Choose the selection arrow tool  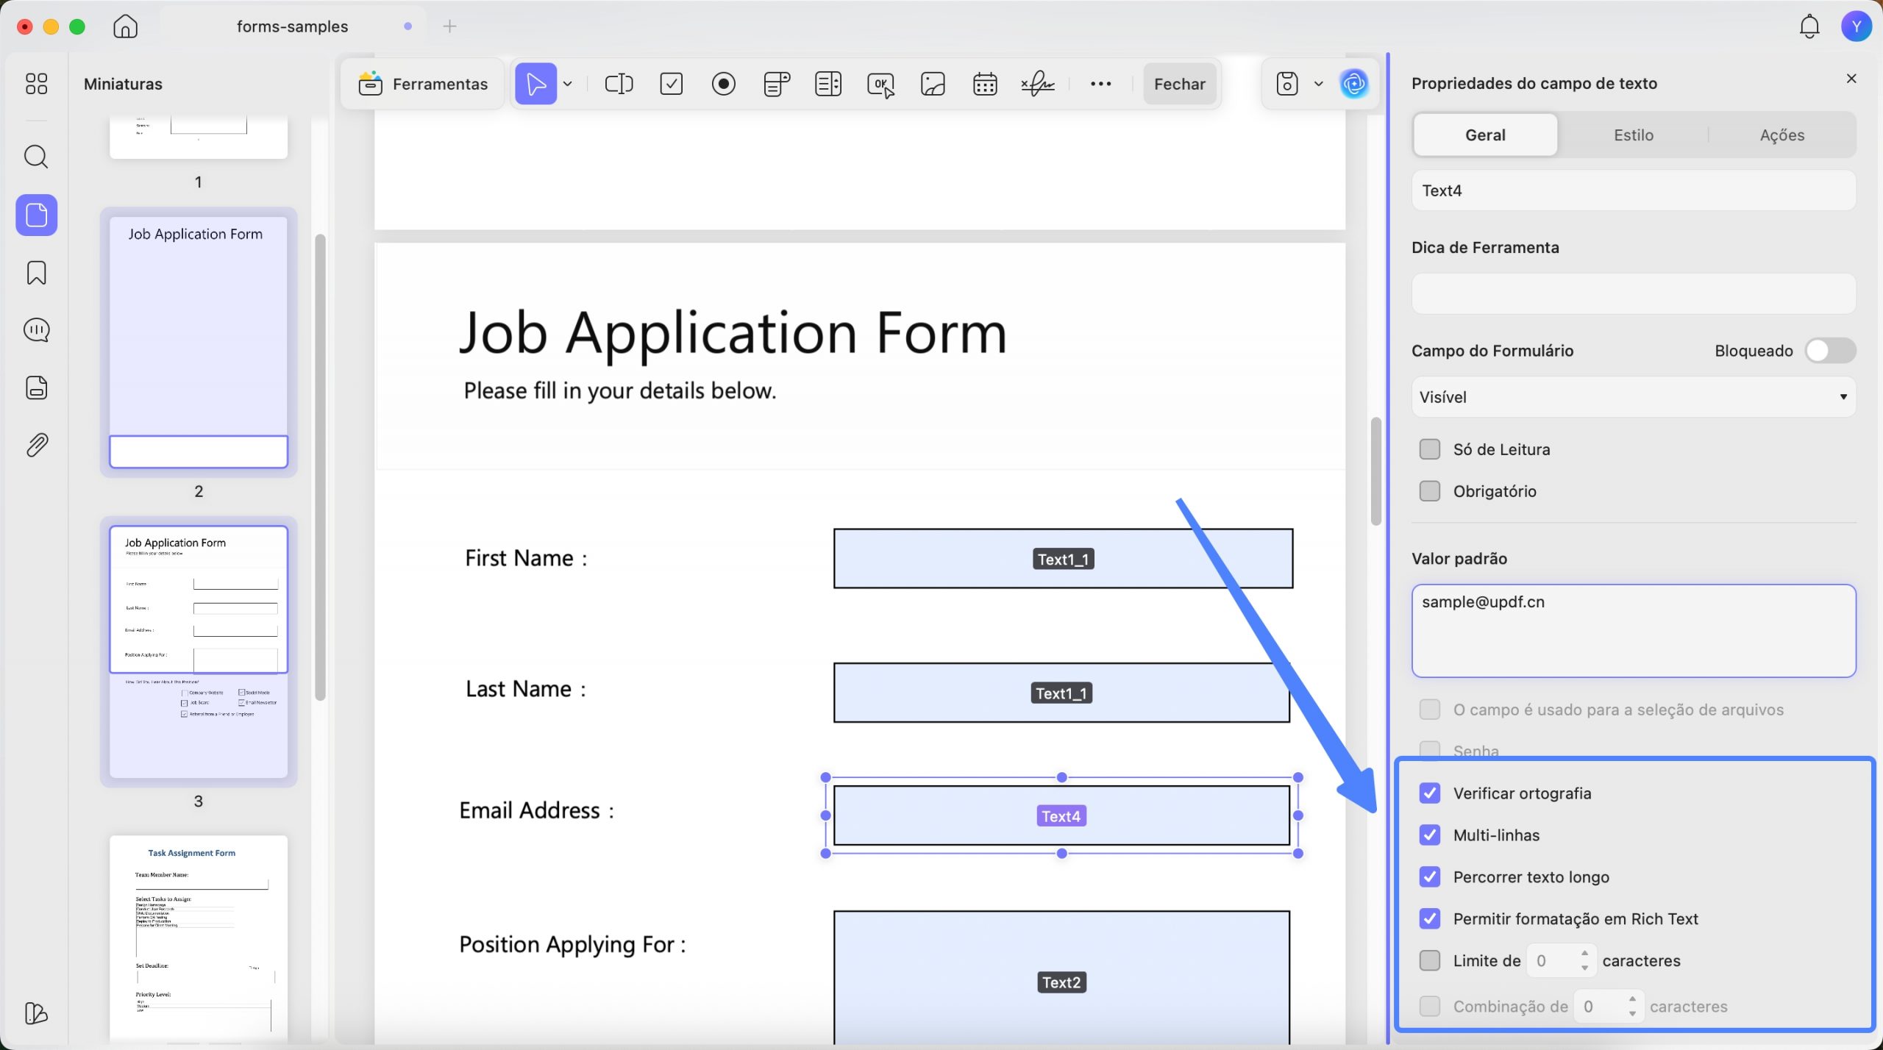coord(535,84)
